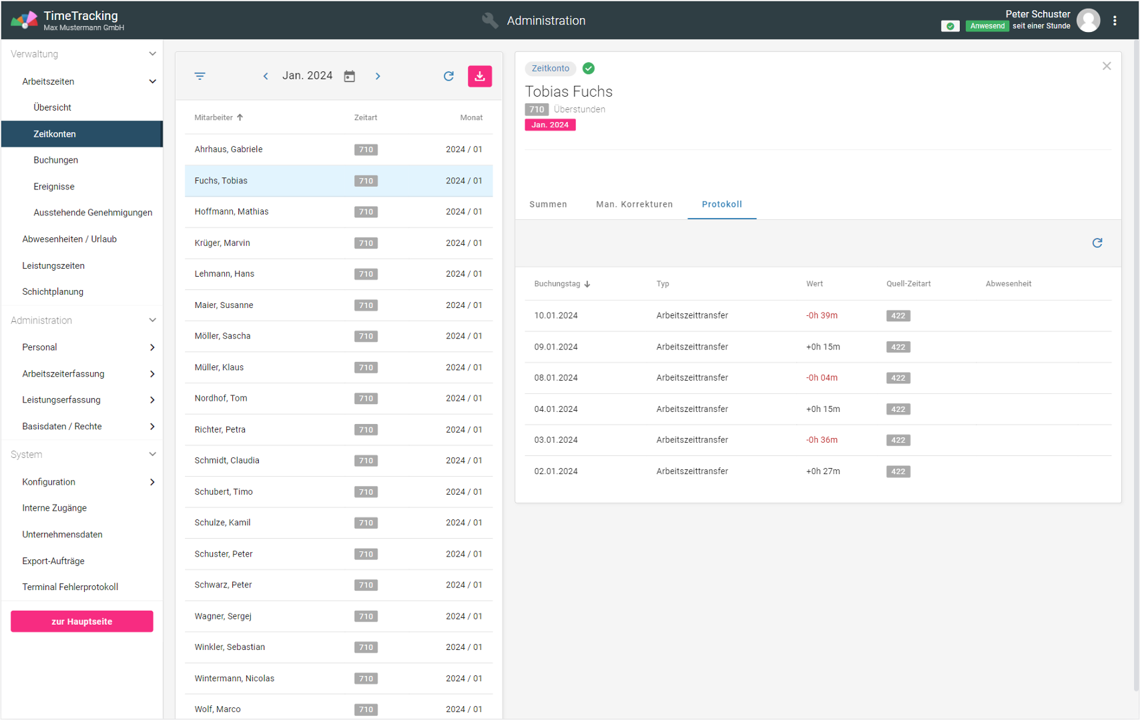Collapse the Verwaltung section
Viewport: 1140px width, 720px height.
[x=152, y=54]
